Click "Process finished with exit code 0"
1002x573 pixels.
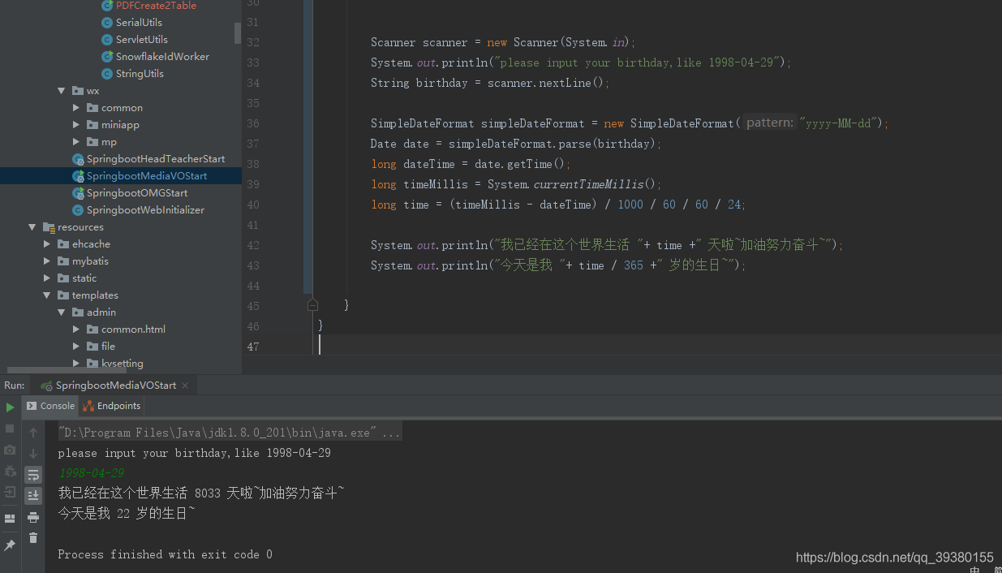166,555
